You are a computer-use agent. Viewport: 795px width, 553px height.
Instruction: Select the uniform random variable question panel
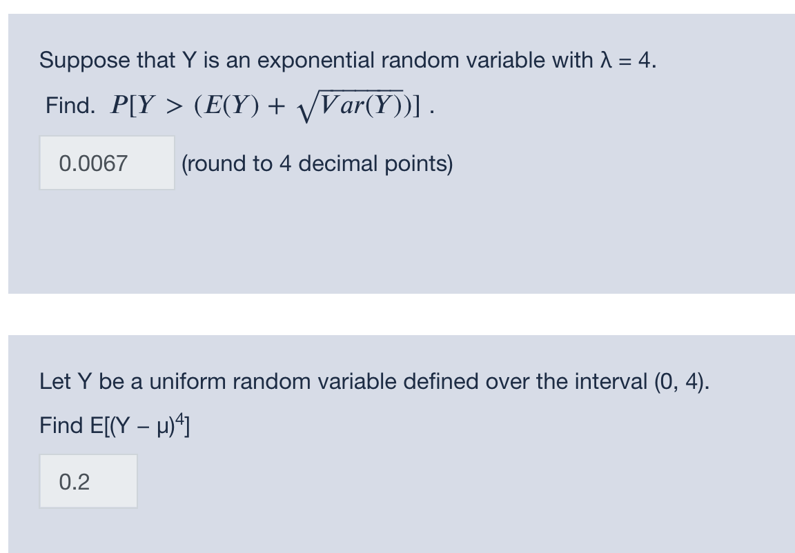tap(397, 441)
